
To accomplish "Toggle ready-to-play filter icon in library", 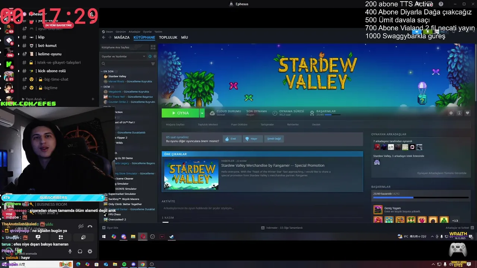I will pos(155,56).
